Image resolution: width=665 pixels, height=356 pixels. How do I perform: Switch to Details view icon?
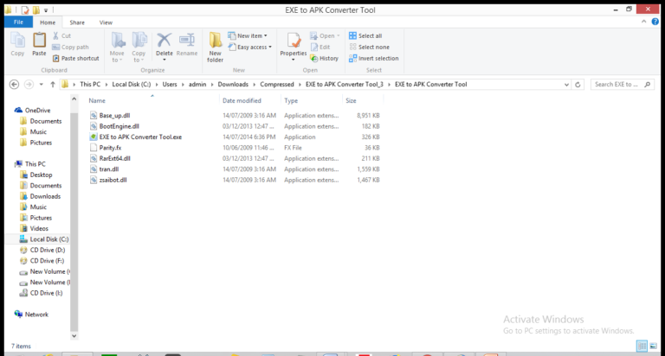click(x=642, y=346)
